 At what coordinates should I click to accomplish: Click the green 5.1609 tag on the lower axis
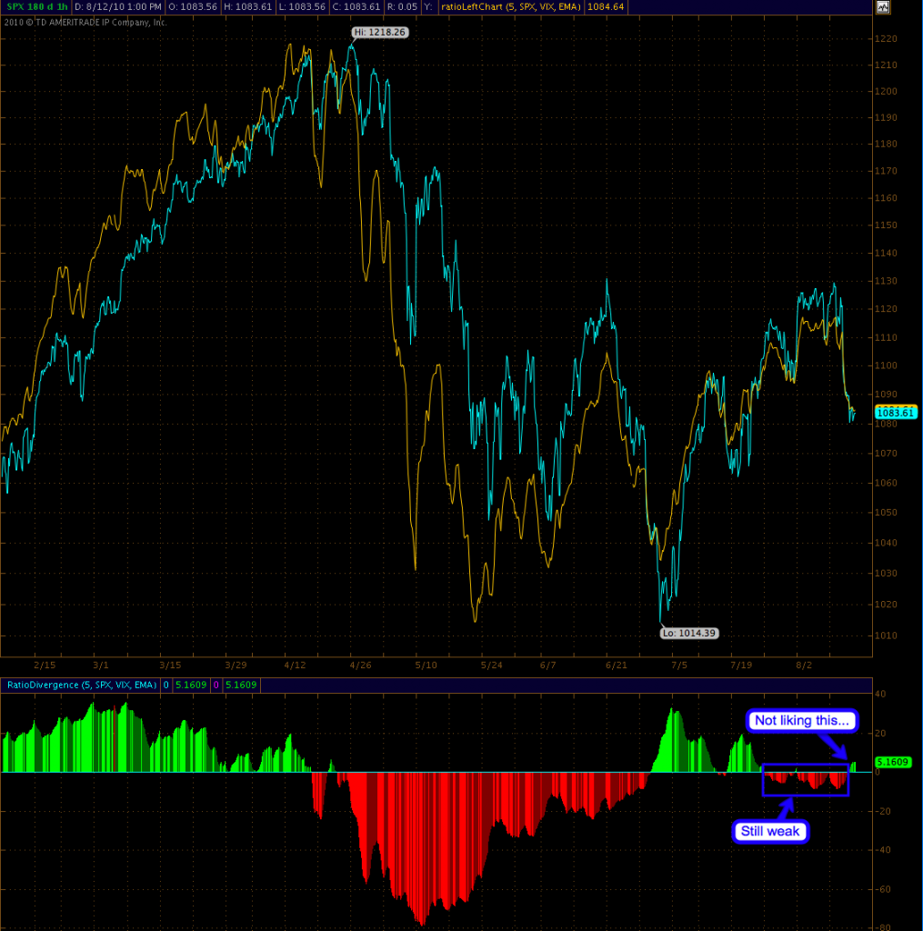pos(893,762)
